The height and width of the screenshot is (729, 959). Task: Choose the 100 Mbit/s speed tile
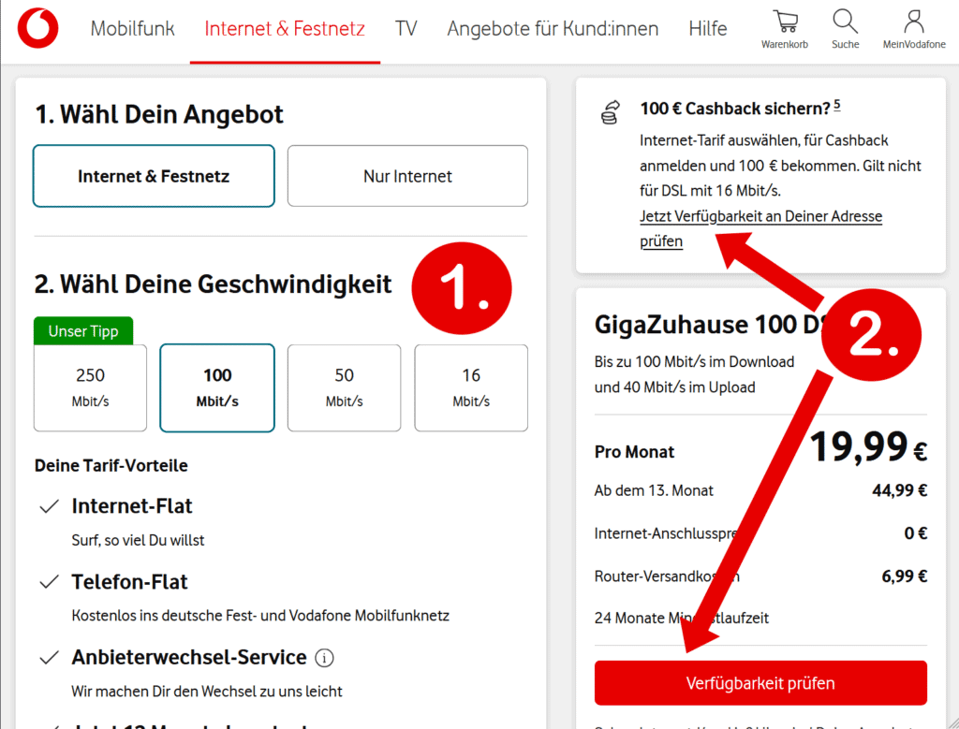(217, 387)
